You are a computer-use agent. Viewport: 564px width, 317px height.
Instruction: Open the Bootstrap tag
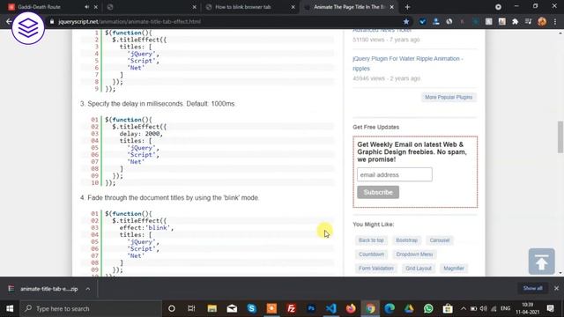pos(407,240)
